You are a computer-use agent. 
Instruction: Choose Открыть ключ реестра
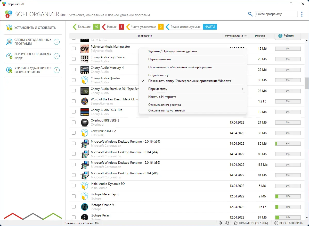pos(193,105)
